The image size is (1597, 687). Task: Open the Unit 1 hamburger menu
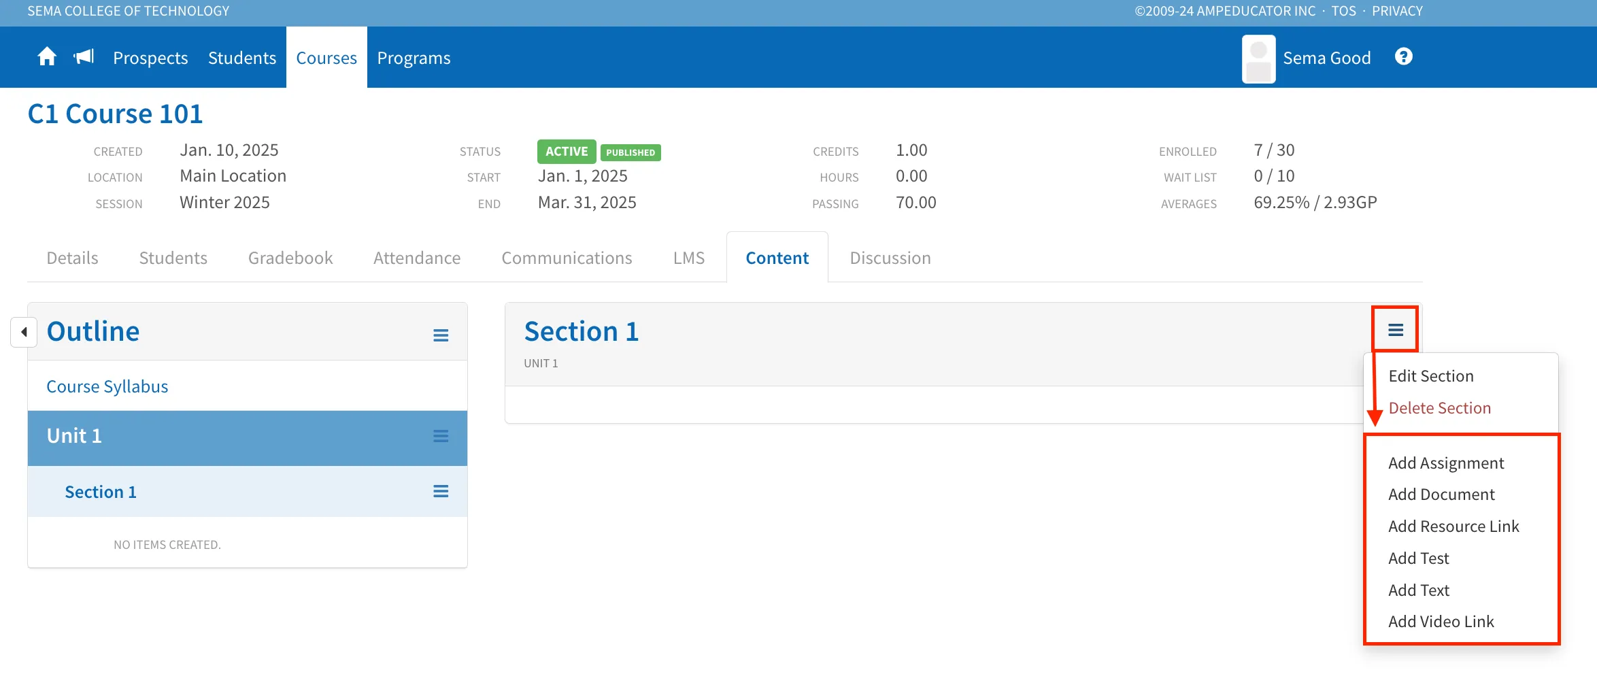441,436
